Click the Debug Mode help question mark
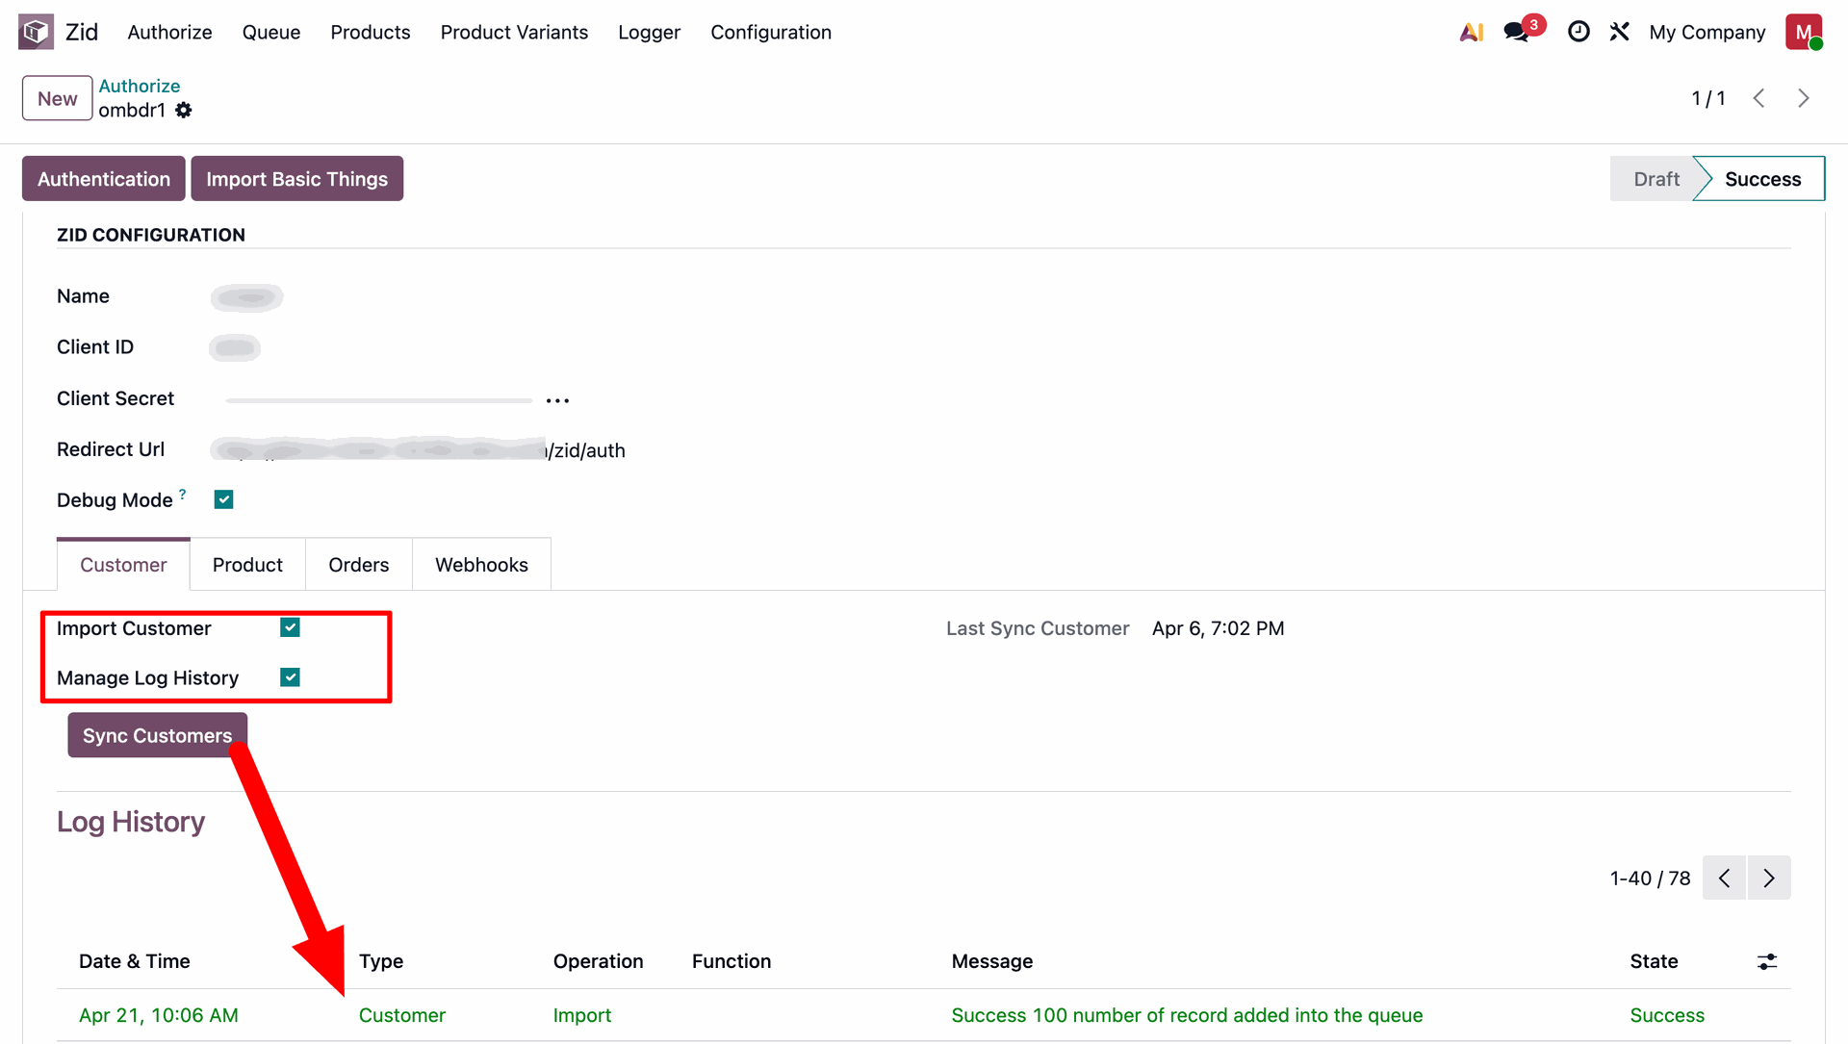This screenshot has width=1848, height=1044. (182, 494)
